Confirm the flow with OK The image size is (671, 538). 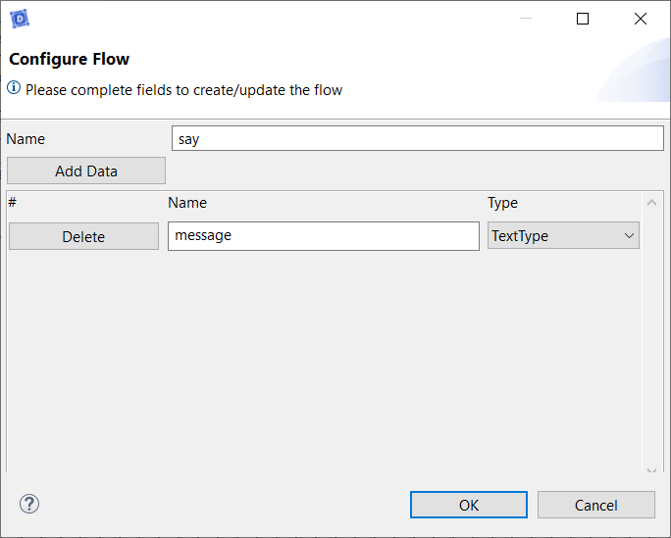click(469, 505)
